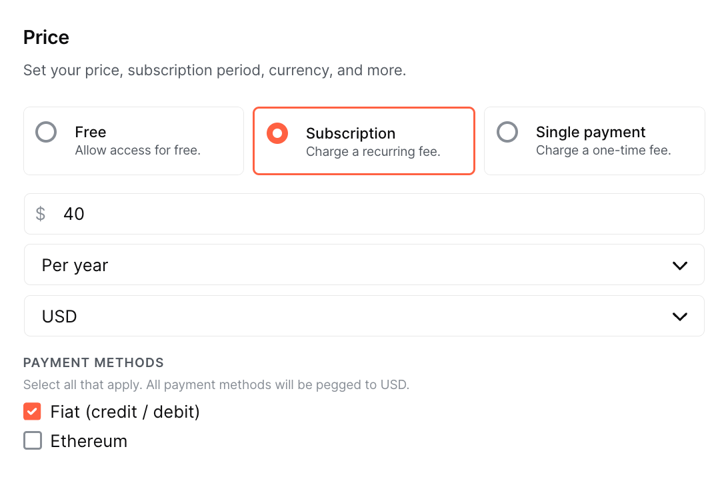Click the "Allow access for free." description
This screenshot has height=493, width=728.
tap(138, 151)
